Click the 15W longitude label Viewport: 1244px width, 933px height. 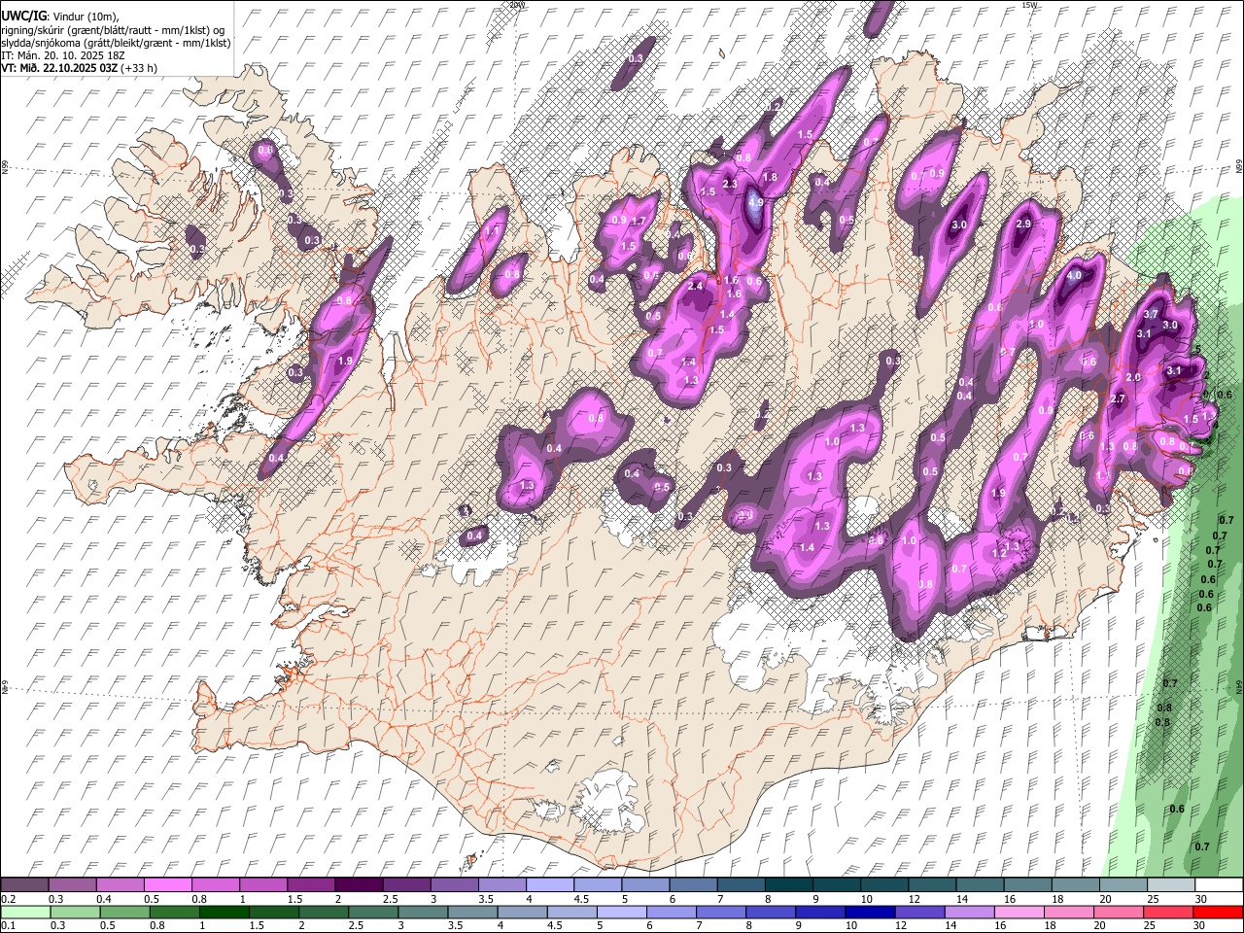pos(1029,5)
